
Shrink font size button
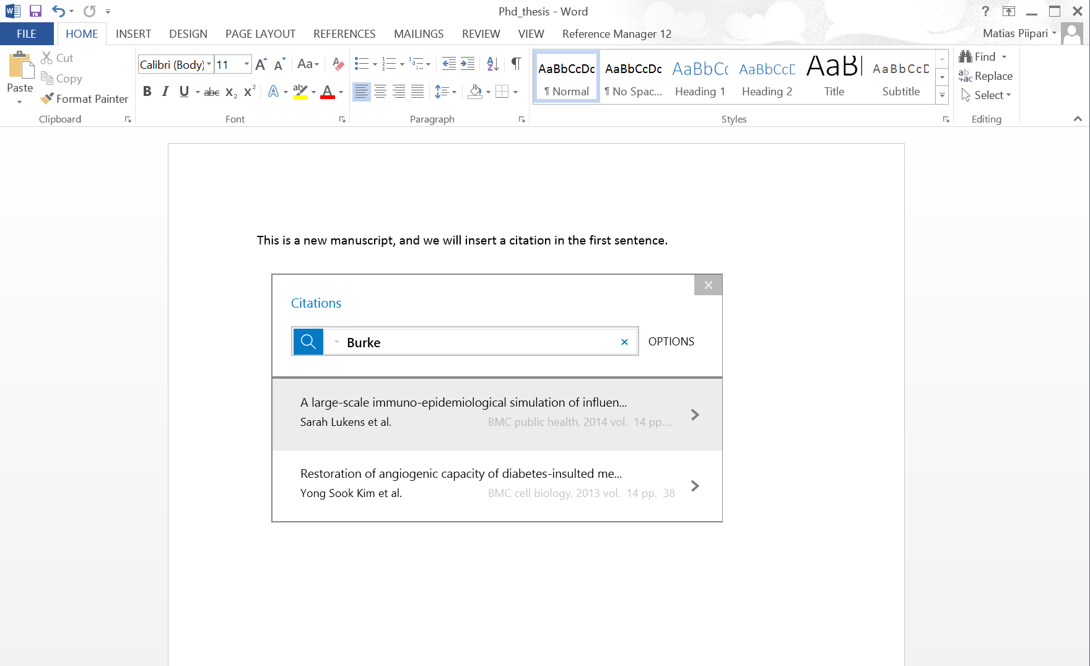click(279, 64)
